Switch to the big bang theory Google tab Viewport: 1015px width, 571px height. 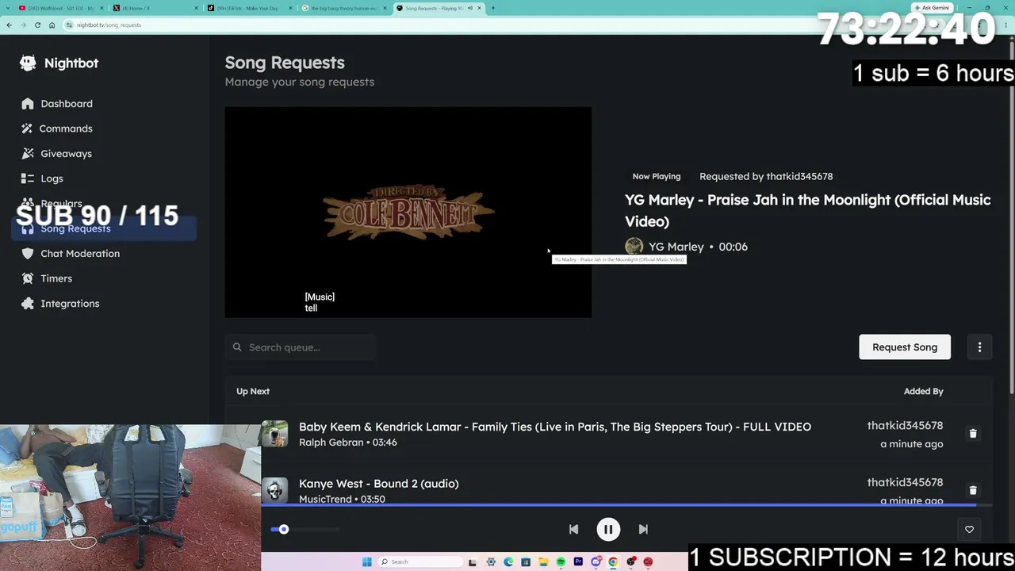343,8
